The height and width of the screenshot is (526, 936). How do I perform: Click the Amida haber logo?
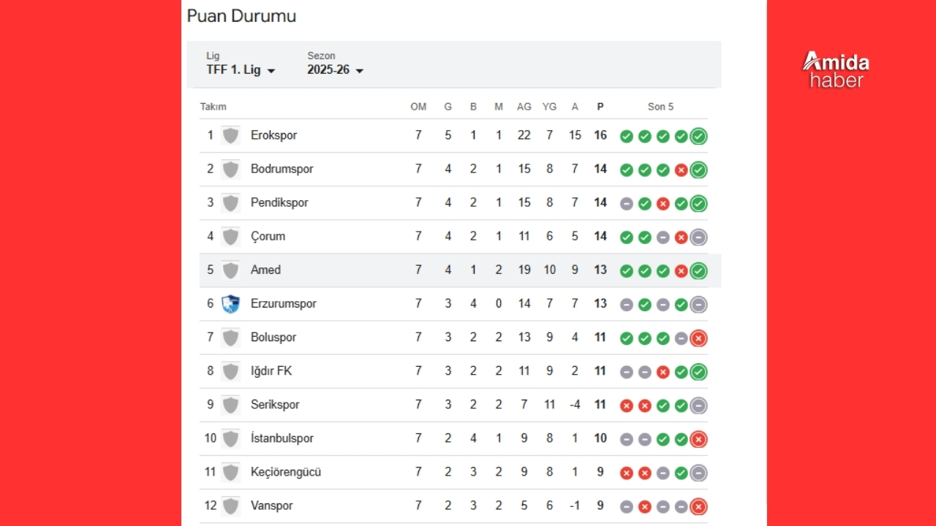(836, 70)
